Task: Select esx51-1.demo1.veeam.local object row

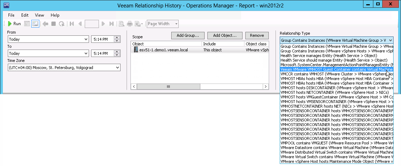Action: pos(200,50)
